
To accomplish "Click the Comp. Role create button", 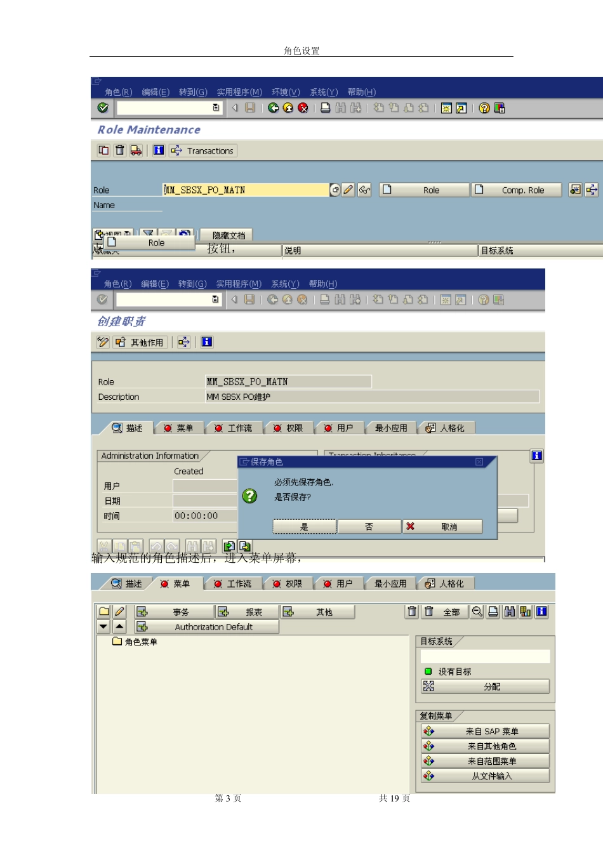I will coord(517,190).
